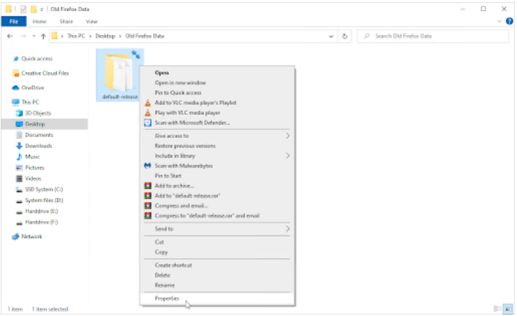Expand the Give access to submenu
Viewport: 517px width, 316px height.
(x=288, y=136)
